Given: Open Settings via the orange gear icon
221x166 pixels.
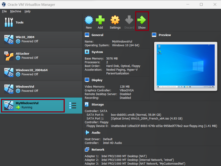Looking at the screenshot, I should click(x=115, y=20).
